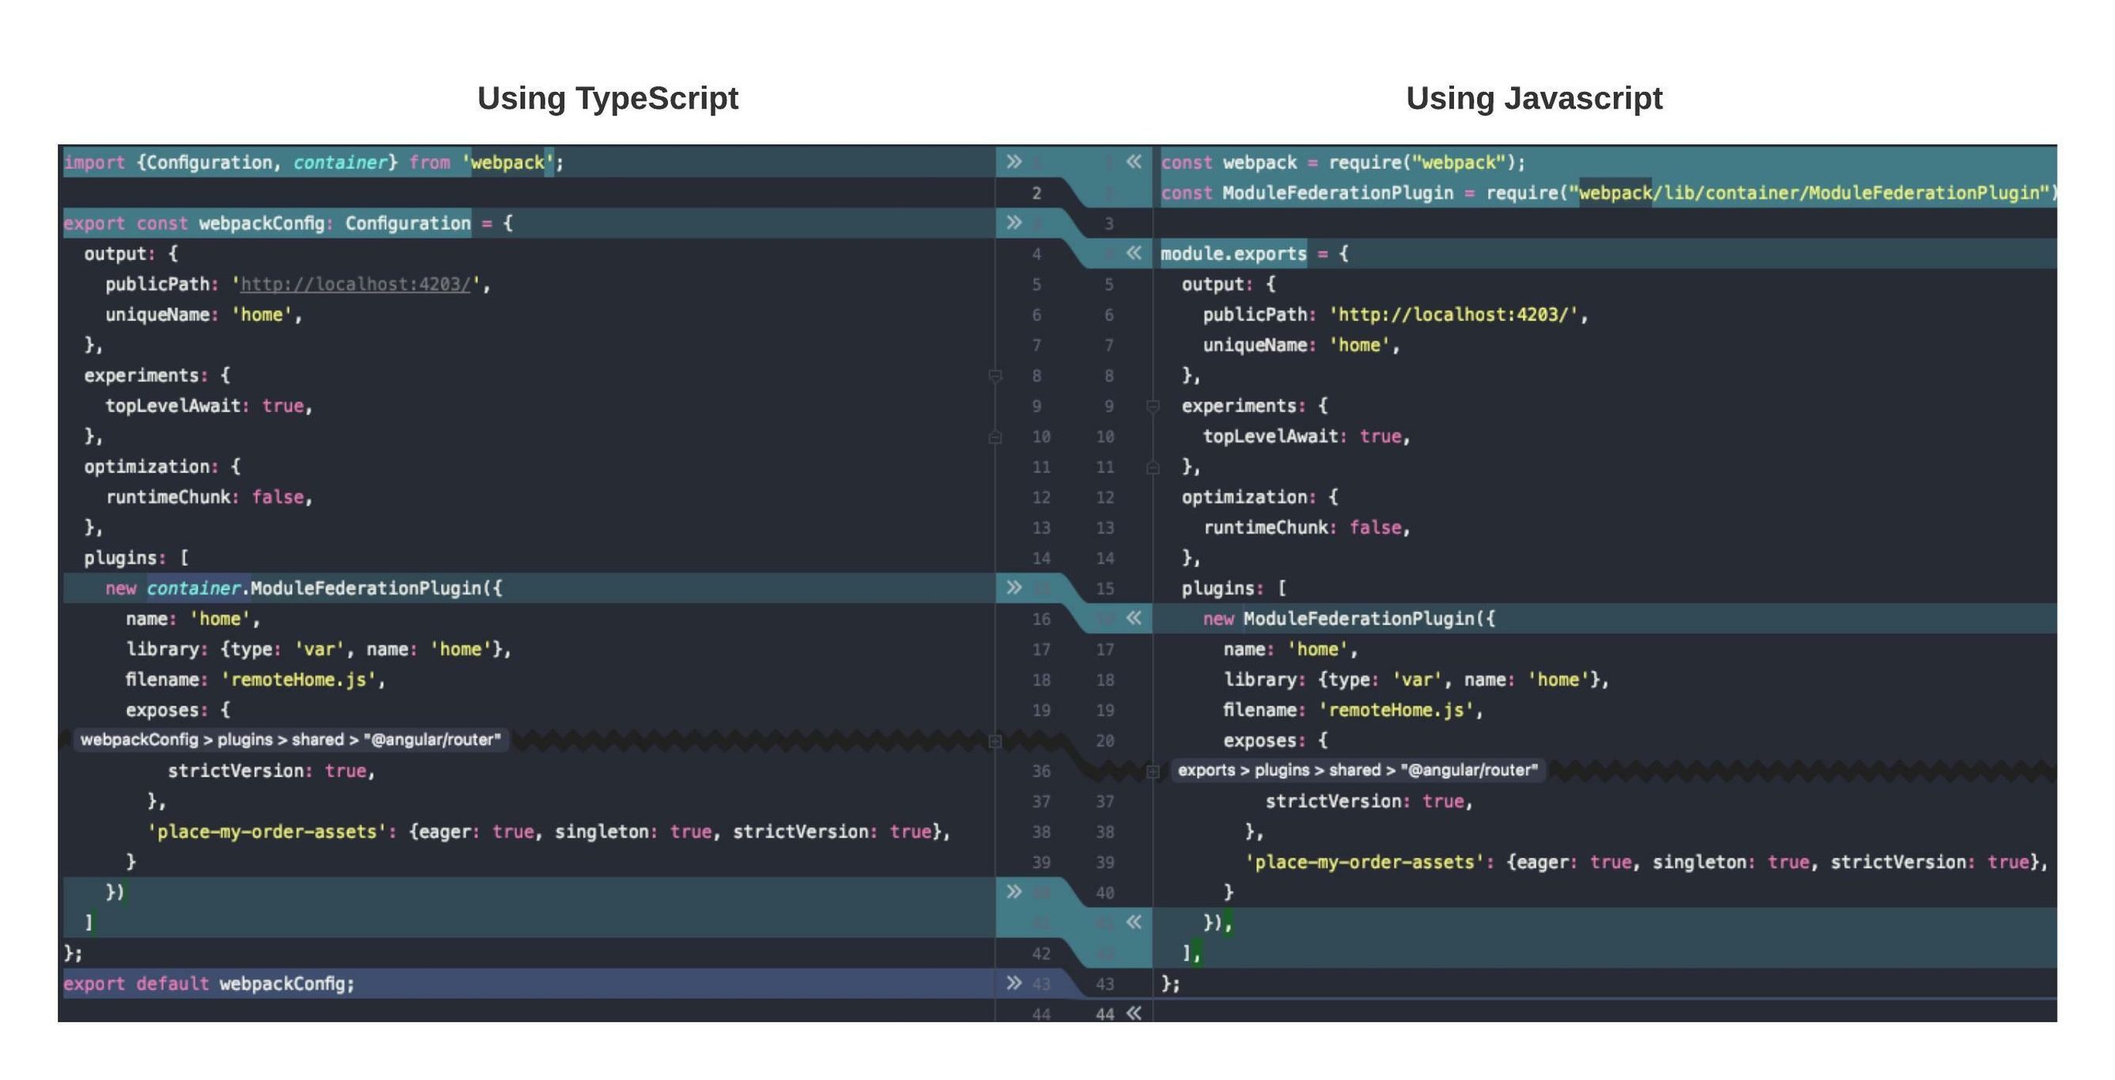
Task: Apply the webpack import change to the right pane
Action: [1014, 161]
